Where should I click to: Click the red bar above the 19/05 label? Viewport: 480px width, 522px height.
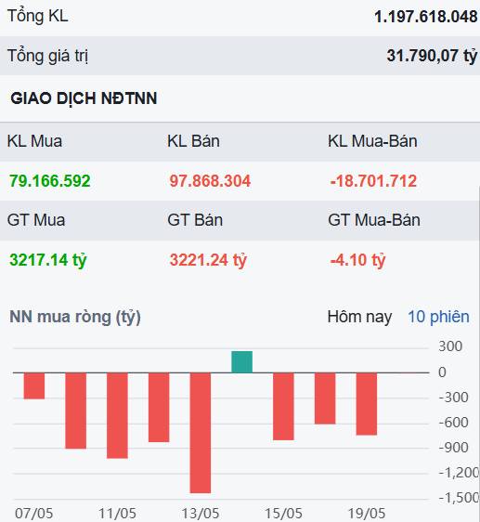(x=367, y=404)
